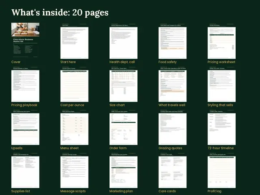Click the 'Supplies list' caption text
Image resolution: width=260 pixels, height=195 pixels.
pyautogui.click(x=21, y=191)
